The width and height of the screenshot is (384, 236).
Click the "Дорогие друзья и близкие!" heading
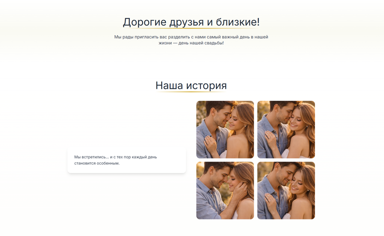191,22
